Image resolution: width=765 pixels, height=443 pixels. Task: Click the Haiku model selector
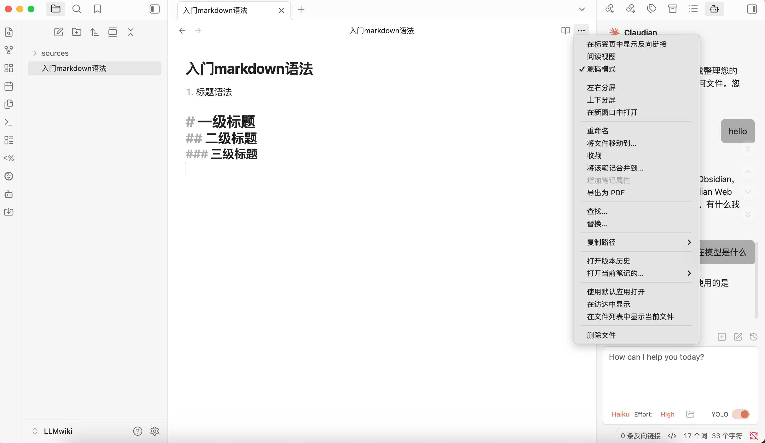tap(620, 414)
